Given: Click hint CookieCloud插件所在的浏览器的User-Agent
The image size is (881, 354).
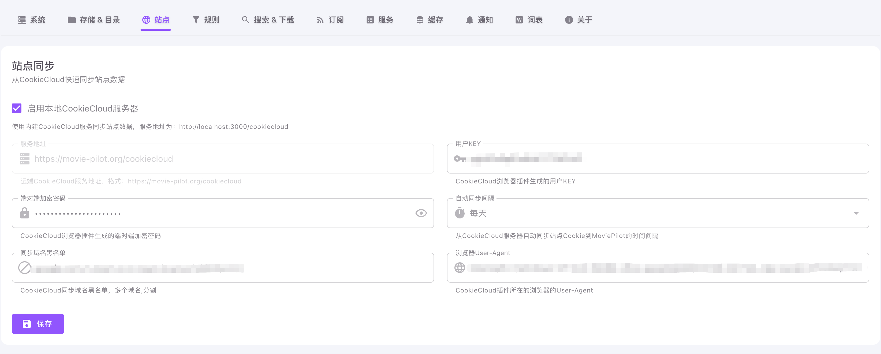Looking at the screenshot, I should (x=524, y=291).
